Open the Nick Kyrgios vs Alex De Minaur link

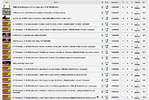pos(51,80)
